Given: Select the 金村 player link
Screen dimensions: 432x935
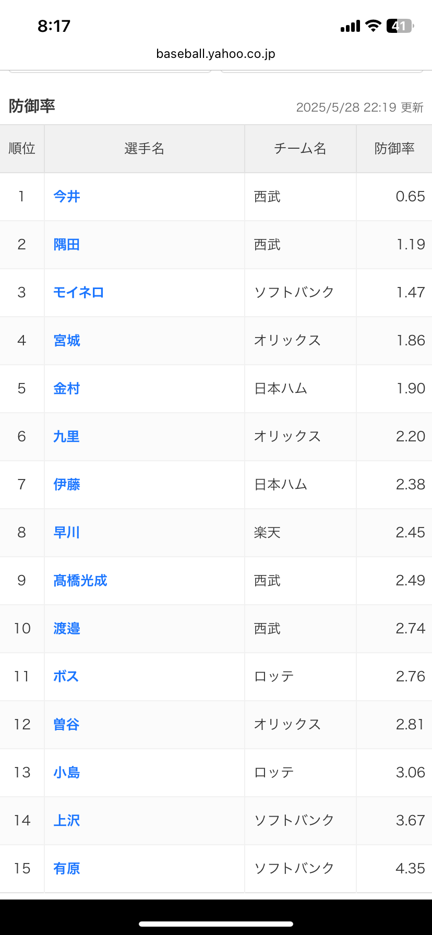Looking at the screenshot, I should click(67, 389).
